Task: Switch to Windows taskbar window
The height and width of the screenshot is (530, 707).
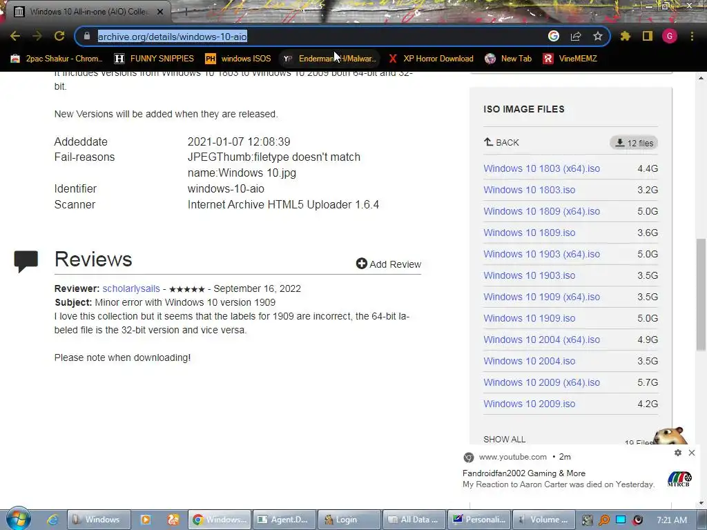Action: pyautogui.click(x=99, y=520)
